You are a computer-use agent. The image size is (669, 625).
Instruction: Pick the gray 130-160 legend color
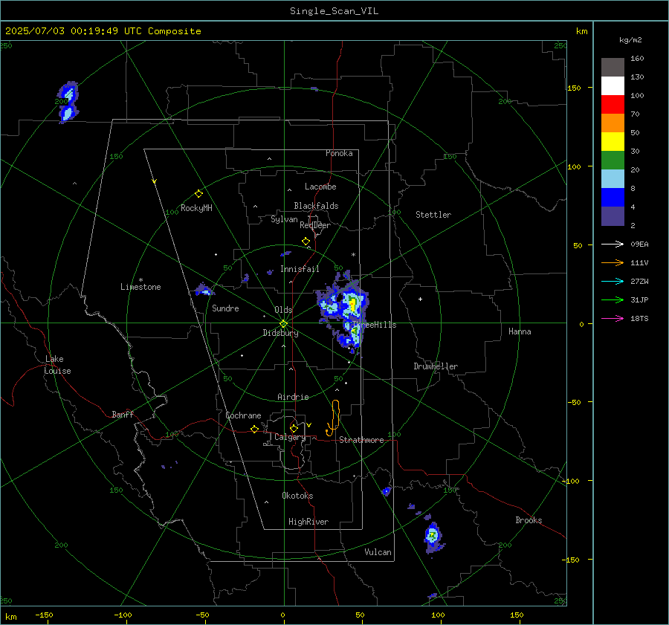[613, 68]
